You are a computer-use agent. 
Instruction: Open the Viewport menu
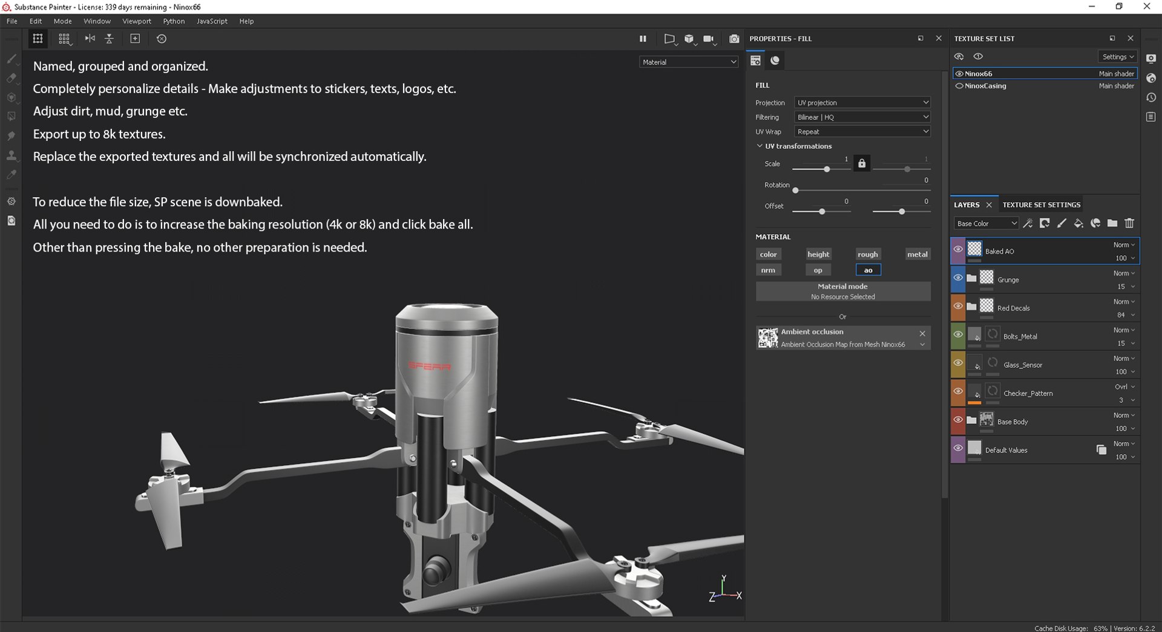tap(137, 21)
